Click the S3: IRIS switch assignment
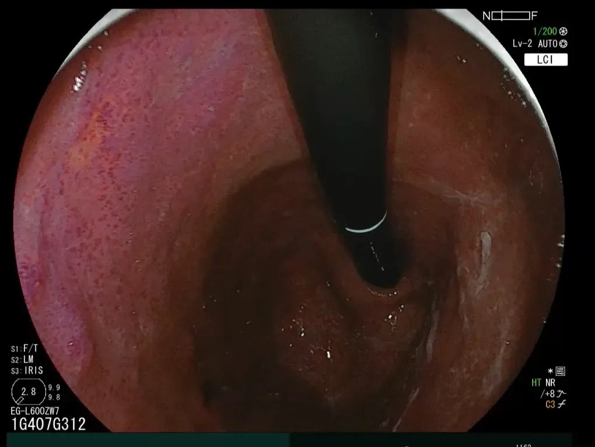Screen dimensions: 595x447 click(x=27, y=371)
